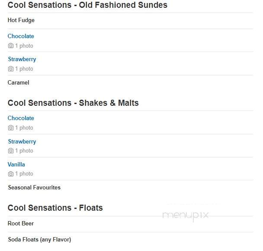
Task: Click camera icon under Strawberry shake
Action: point(11,151)
